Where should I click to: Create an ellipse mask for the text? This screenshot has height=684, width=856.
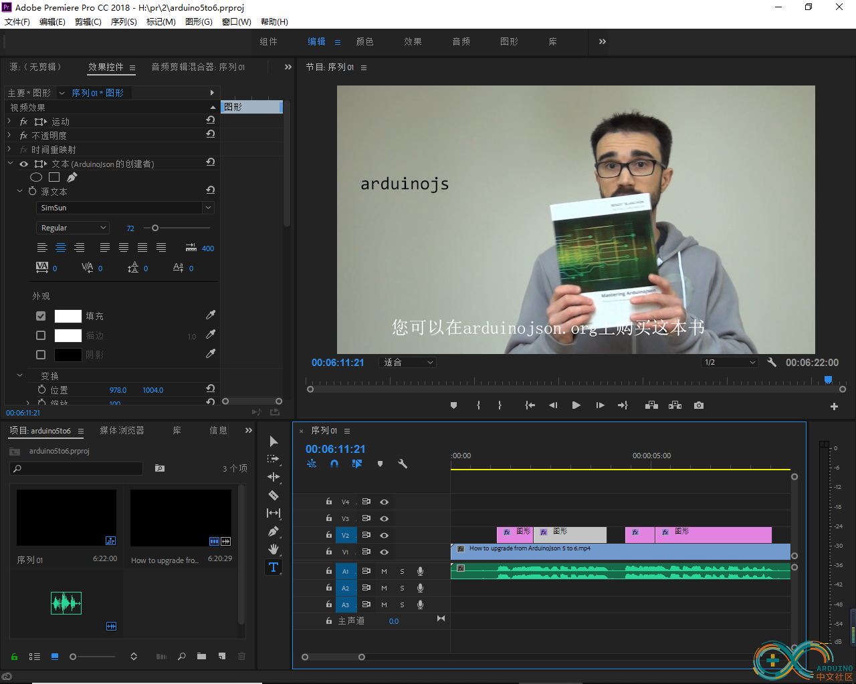(36, 177)
